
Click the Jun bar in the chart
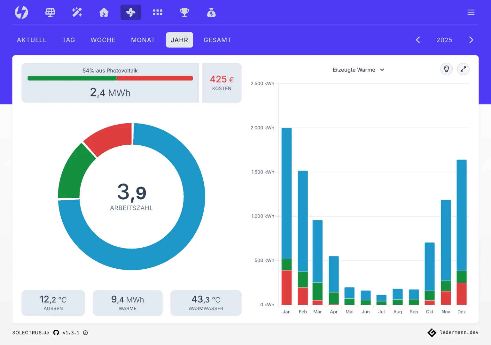tap(366, 297)
